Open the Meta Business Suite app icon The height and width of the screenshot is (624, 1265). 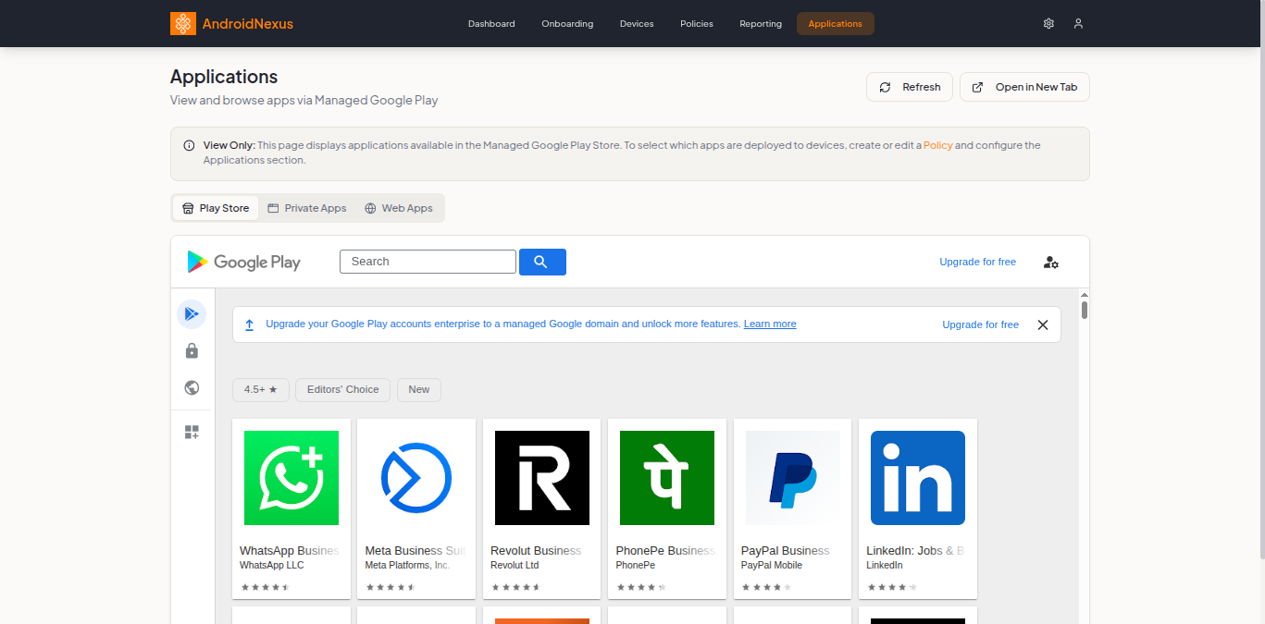[416, 478]
